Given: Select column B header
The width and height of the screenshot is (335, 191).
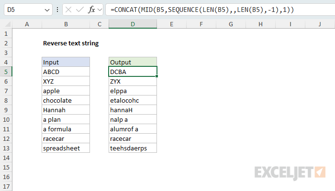Looking at the screenshot, I should (x=66, y=24).
